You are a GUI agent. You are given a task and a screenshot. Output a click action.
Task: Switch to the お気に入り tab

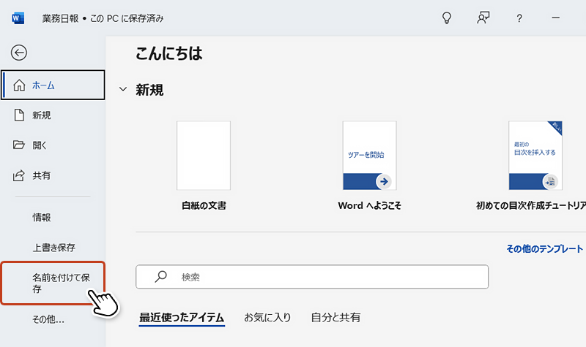(267, 318)
